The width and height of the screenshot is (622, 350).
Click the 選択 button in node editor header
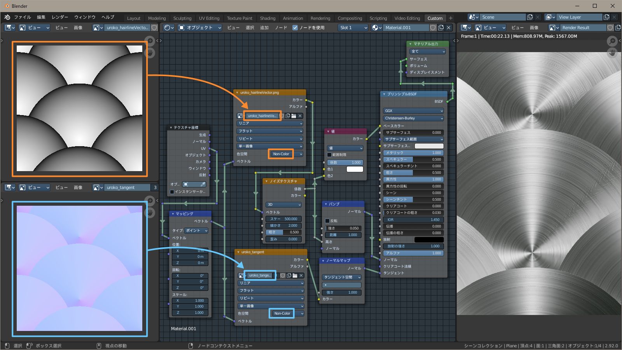point(250,28)
